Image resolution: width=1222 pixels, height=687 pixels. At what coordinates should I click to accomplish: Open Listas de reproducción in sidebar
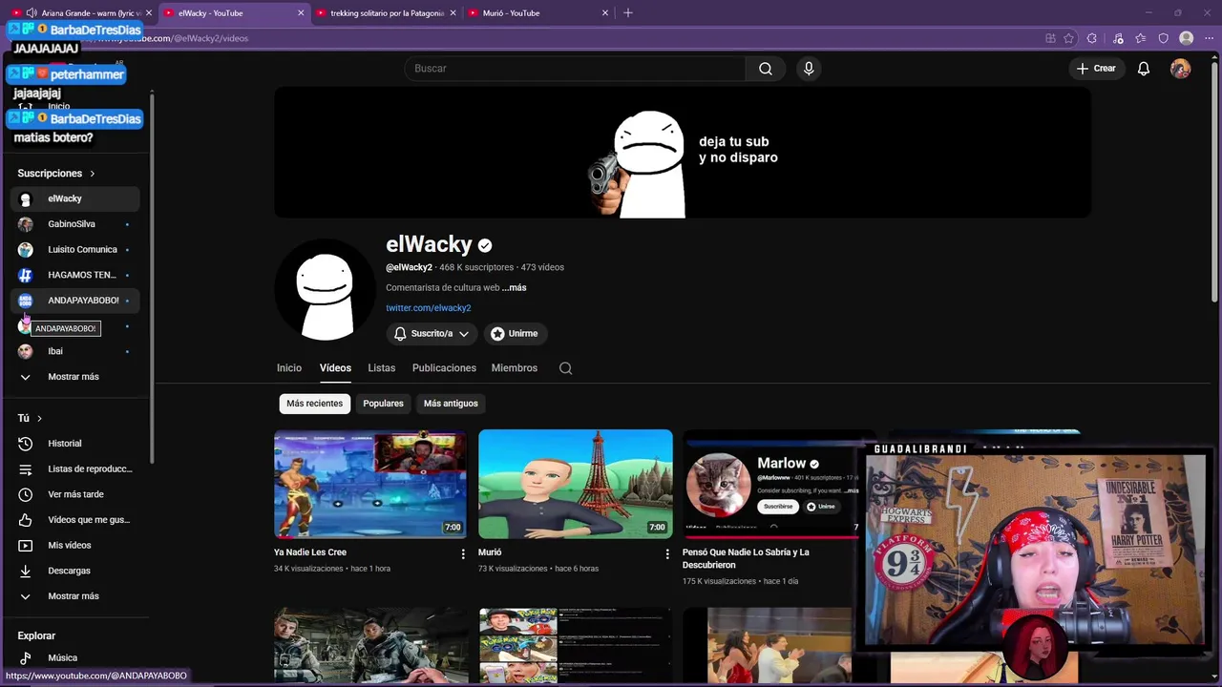76,469
